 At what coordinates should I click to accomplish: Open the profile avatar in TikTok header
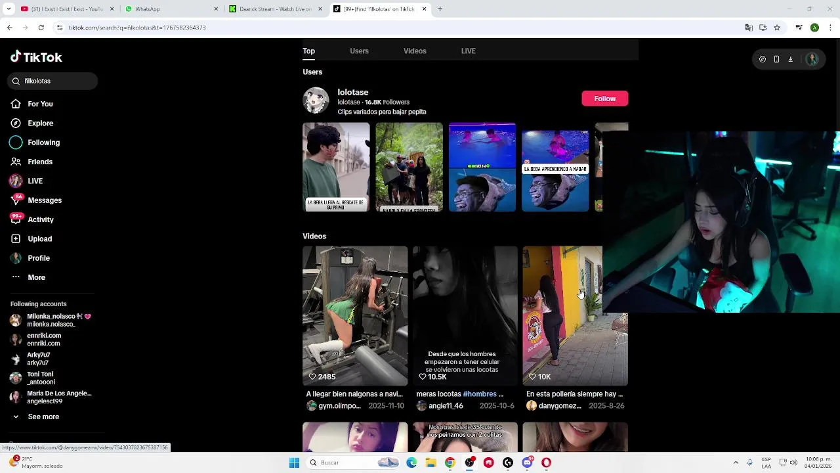coord(812,59)
